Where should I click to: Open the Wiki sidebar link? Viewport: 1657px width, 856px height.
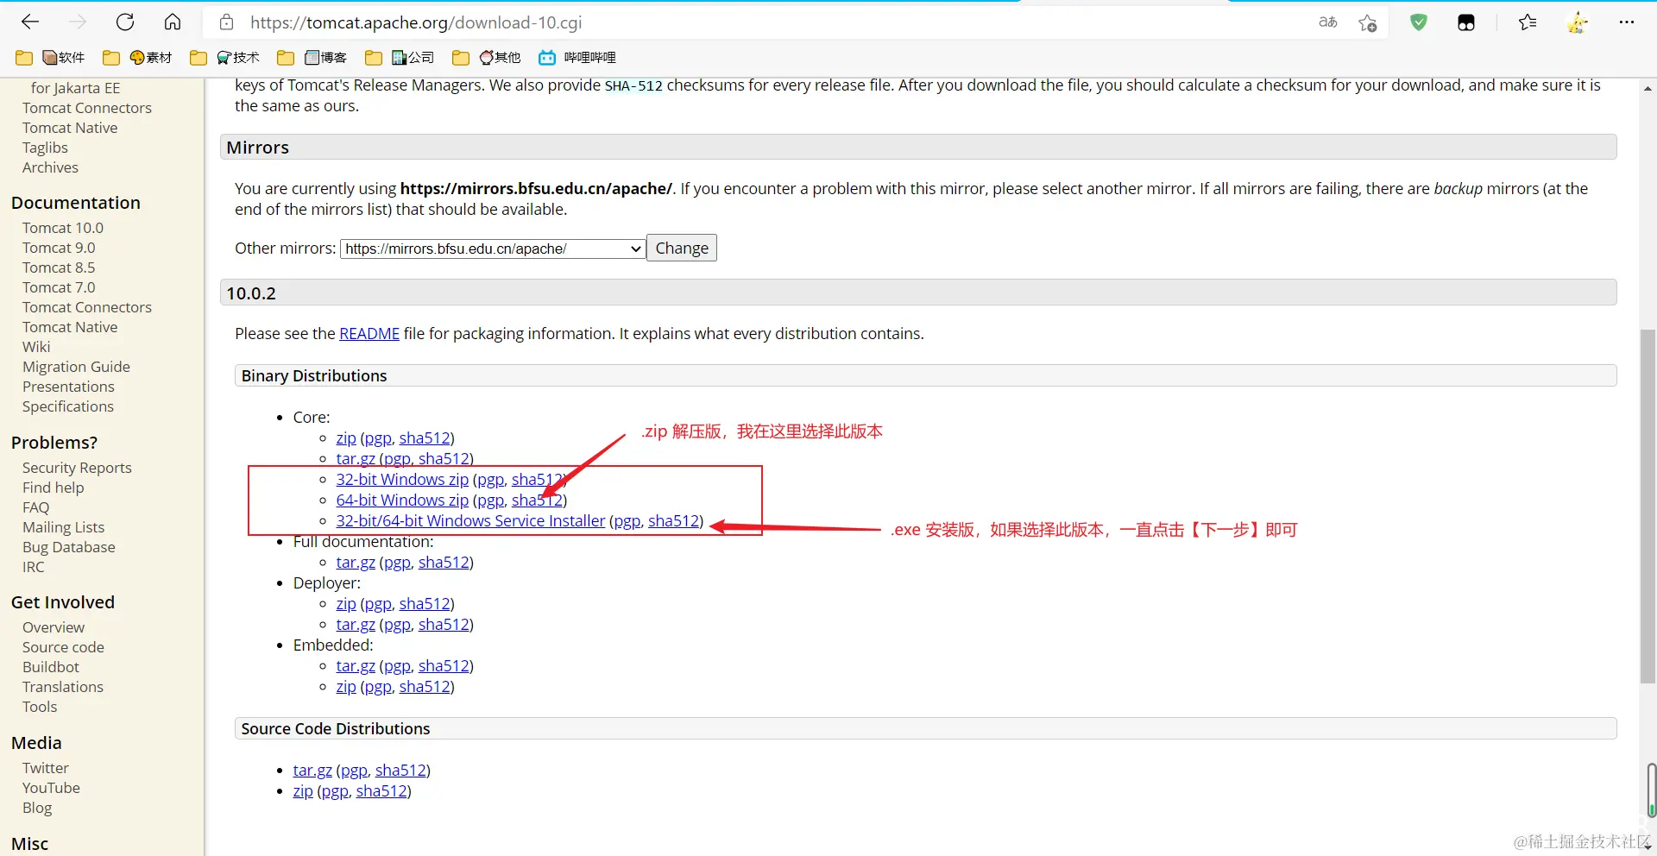coord(36,347)
